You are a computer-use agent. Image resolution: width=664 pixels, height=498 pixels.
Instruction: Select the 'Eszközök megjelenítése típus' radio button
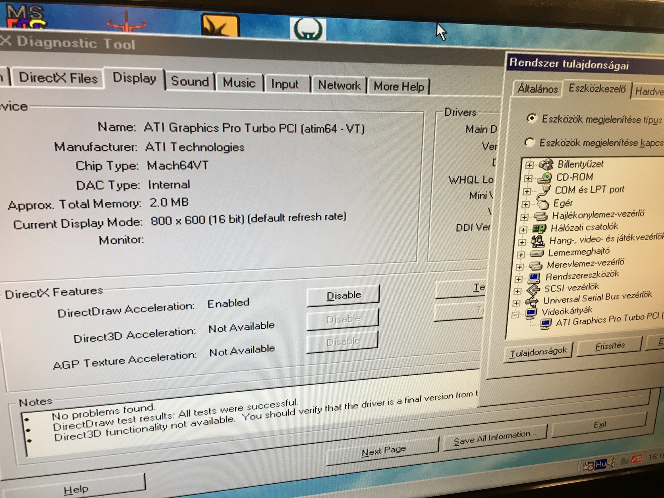pos(532,118)
